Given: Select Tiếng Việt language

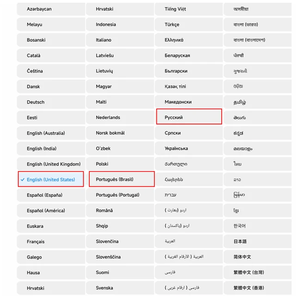Looking at the screenshot, I should (x=189, y=9).
